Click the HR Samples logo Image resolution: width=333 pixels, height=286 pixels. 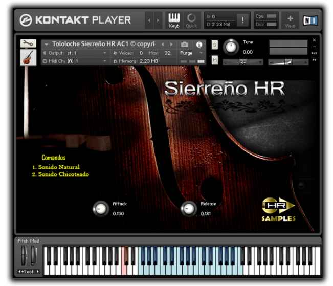(278, 209)
